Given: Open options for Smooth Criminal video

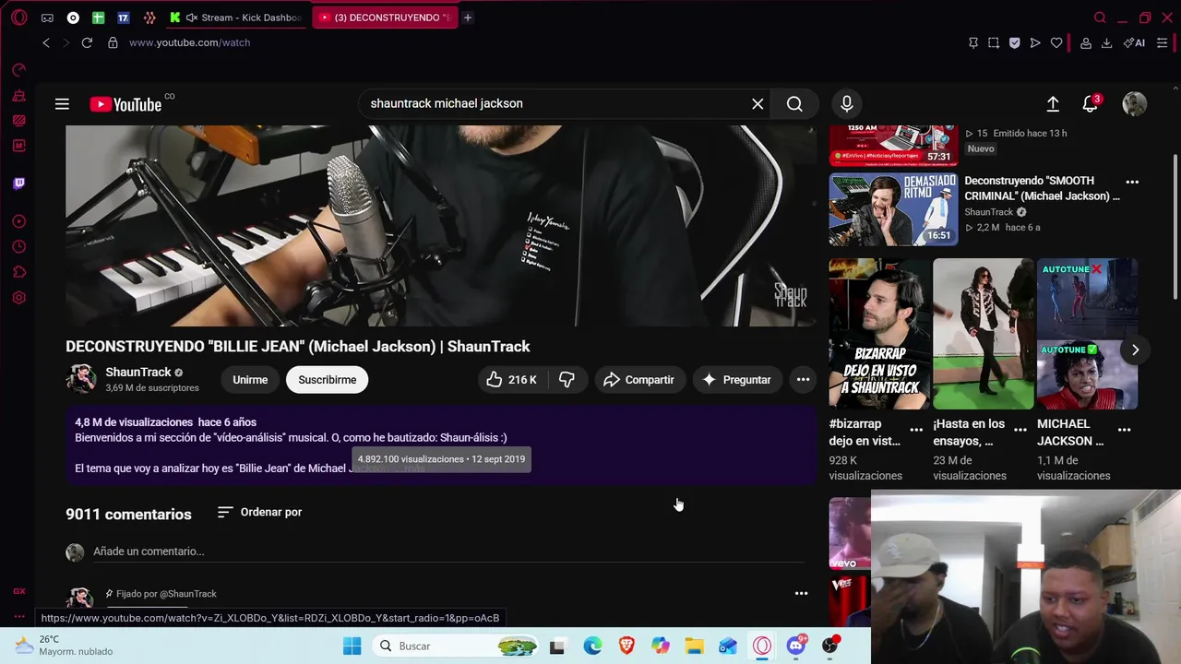Looking at the screenshot, I should click(x=1132, y=182).
